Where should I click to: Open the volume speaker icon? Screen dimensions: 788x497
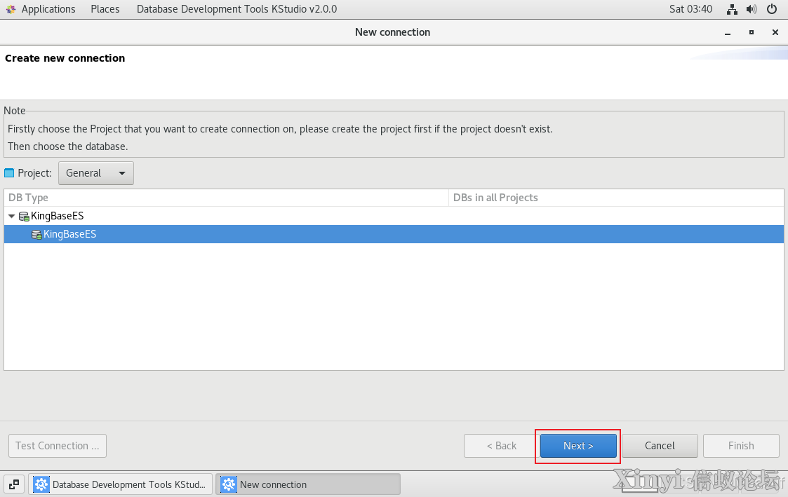pyautogui.click(x=752, y=9)
